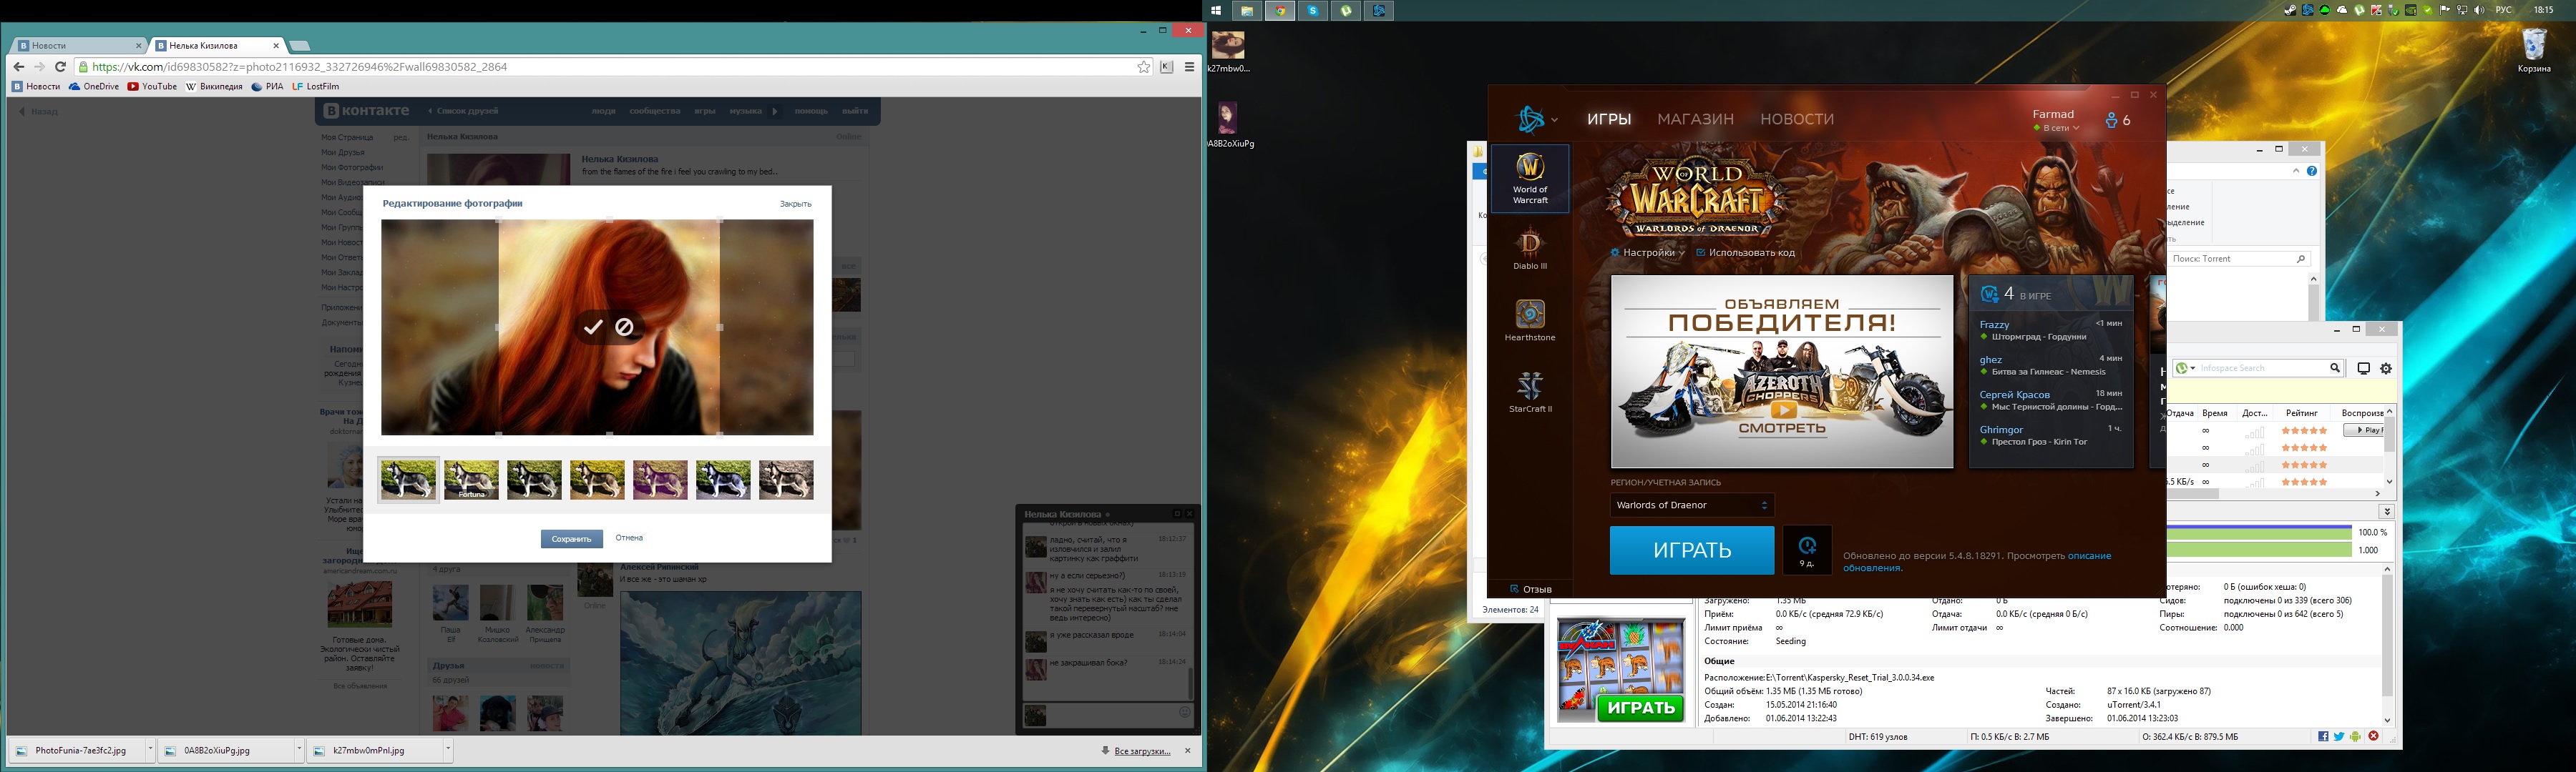Select the Fortuna filter thumbnail
2576x772 pixels.
click(471, 480)
